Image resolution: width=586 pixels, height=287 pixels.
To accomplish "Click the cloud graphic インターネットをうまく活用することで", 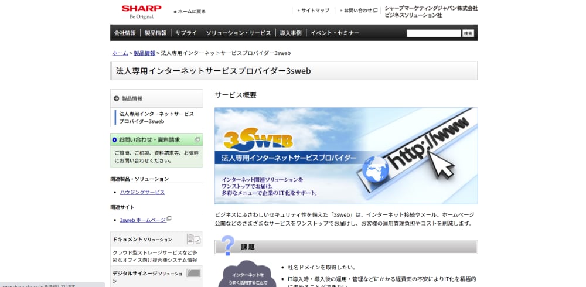I will (x=247, y=275).
